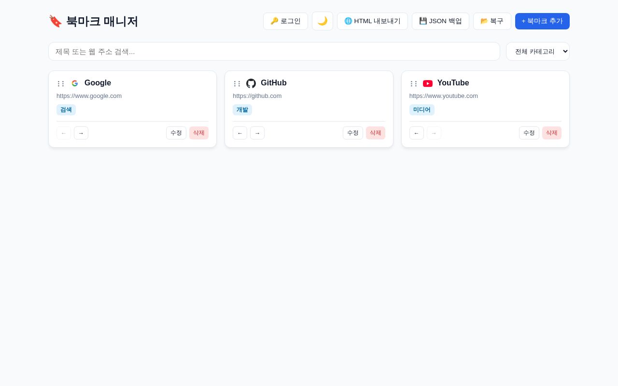The height and width of the screenshot is (386, 618).
Task: Move the YouTube card left
Action: 417,133
